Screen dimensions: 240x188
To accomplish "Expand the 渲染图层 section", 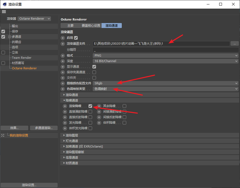I will pyautogui.click(x=150, y=135).
